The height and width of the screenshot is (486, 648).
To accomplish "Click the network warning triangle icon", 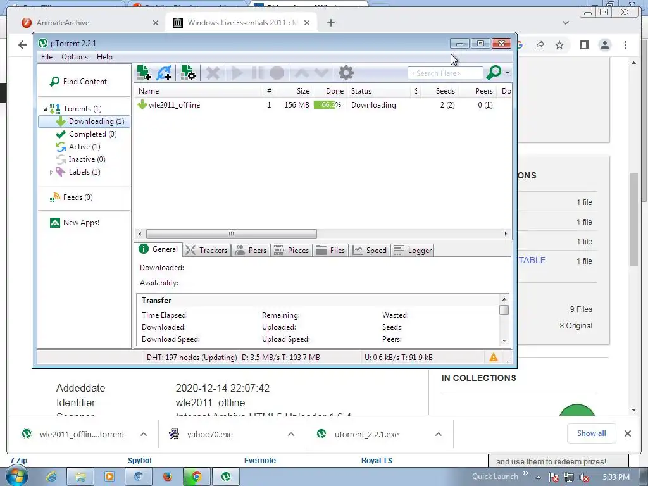I will (x=494, y=358).
